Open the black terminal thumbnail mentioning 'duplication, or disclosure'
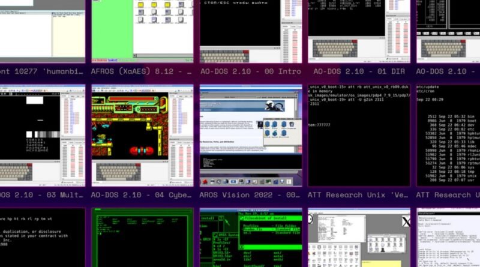 [x=43, y=238]
